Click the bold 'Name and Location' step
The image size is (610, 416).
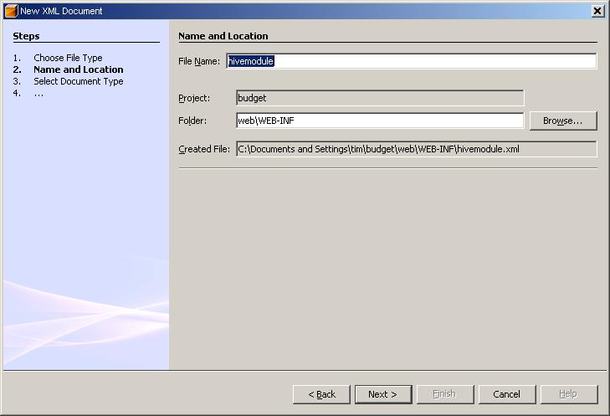coord(78,69)
